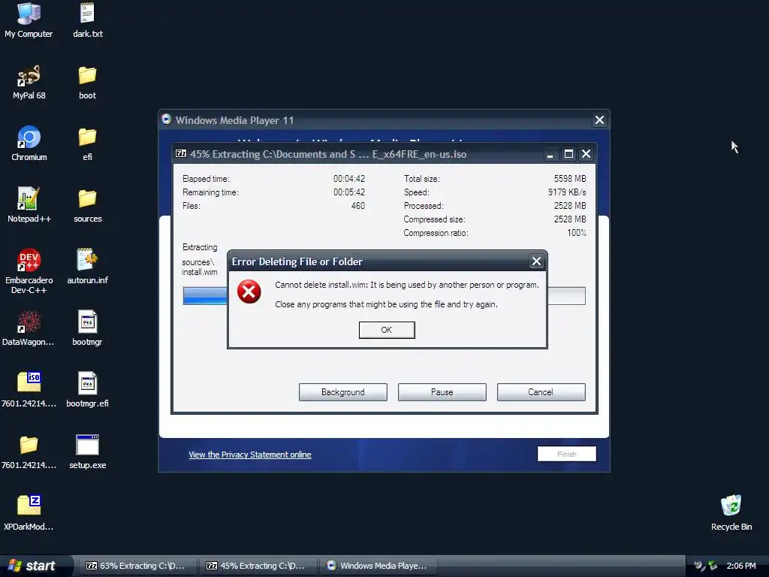Screen dimensions: 769x577
Task: Click the Files count 460
Action: (x=358, y=206)
